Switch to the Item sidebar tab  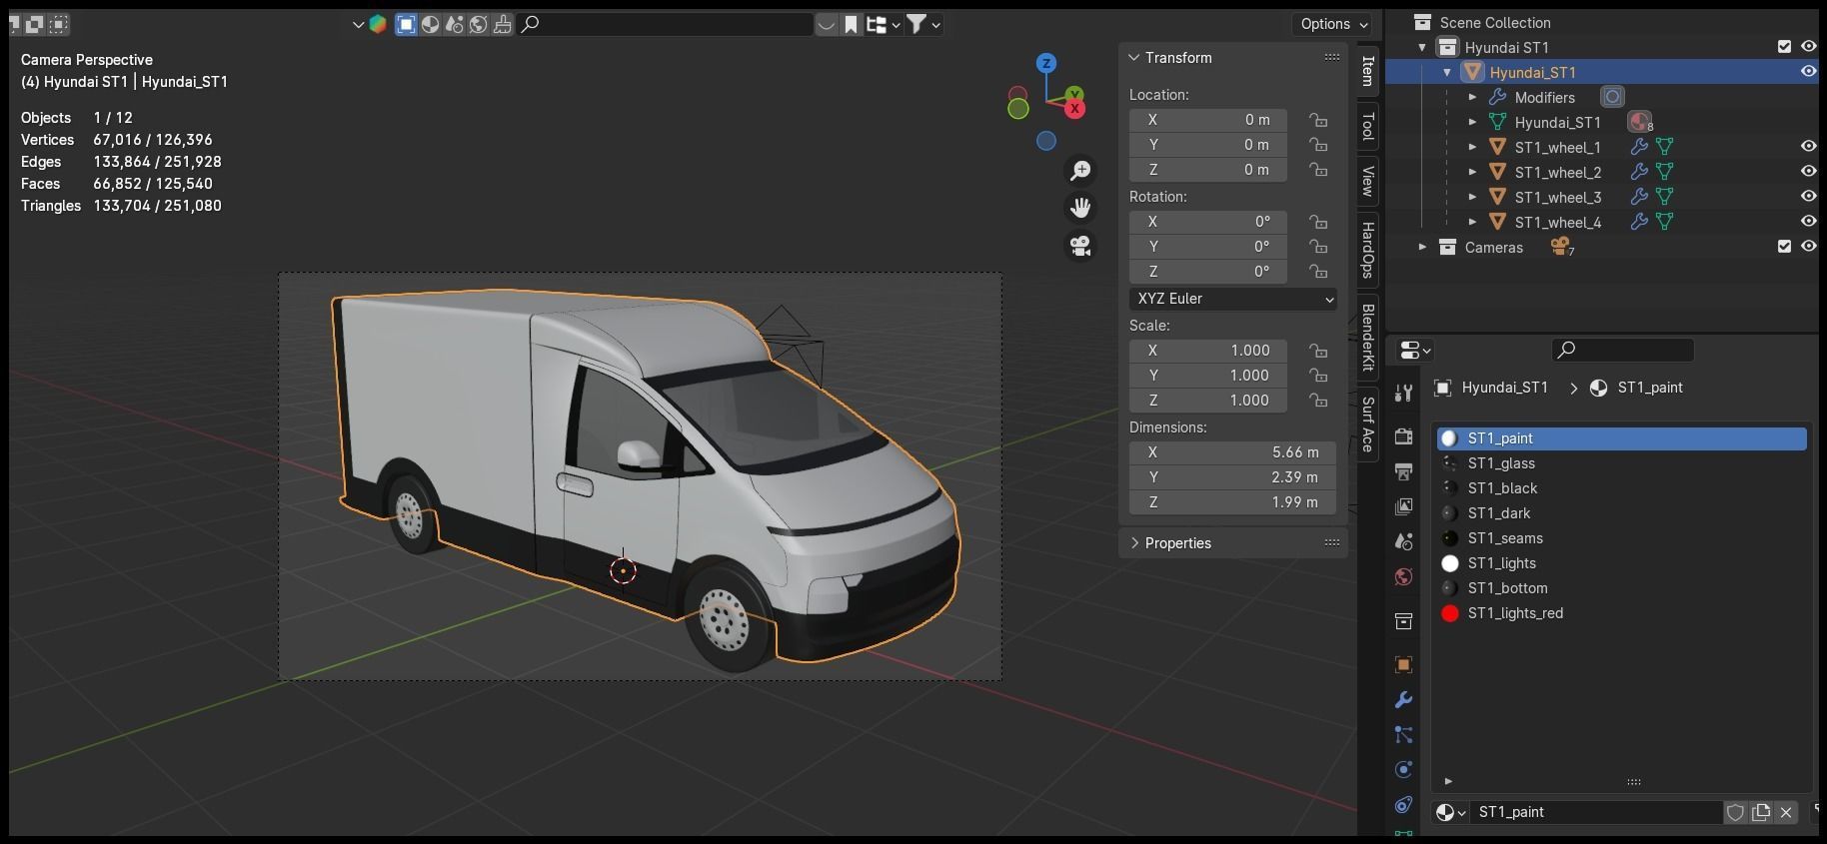click(x=1367, y=70)
